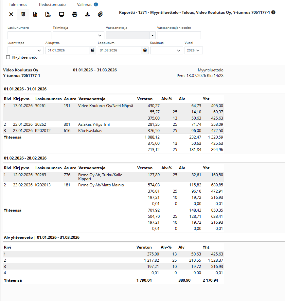Viewport: 285px width, 301px height.
Task: Enable the Kk-yhteenveto checkbox
Action: click(x=8, y=57)
